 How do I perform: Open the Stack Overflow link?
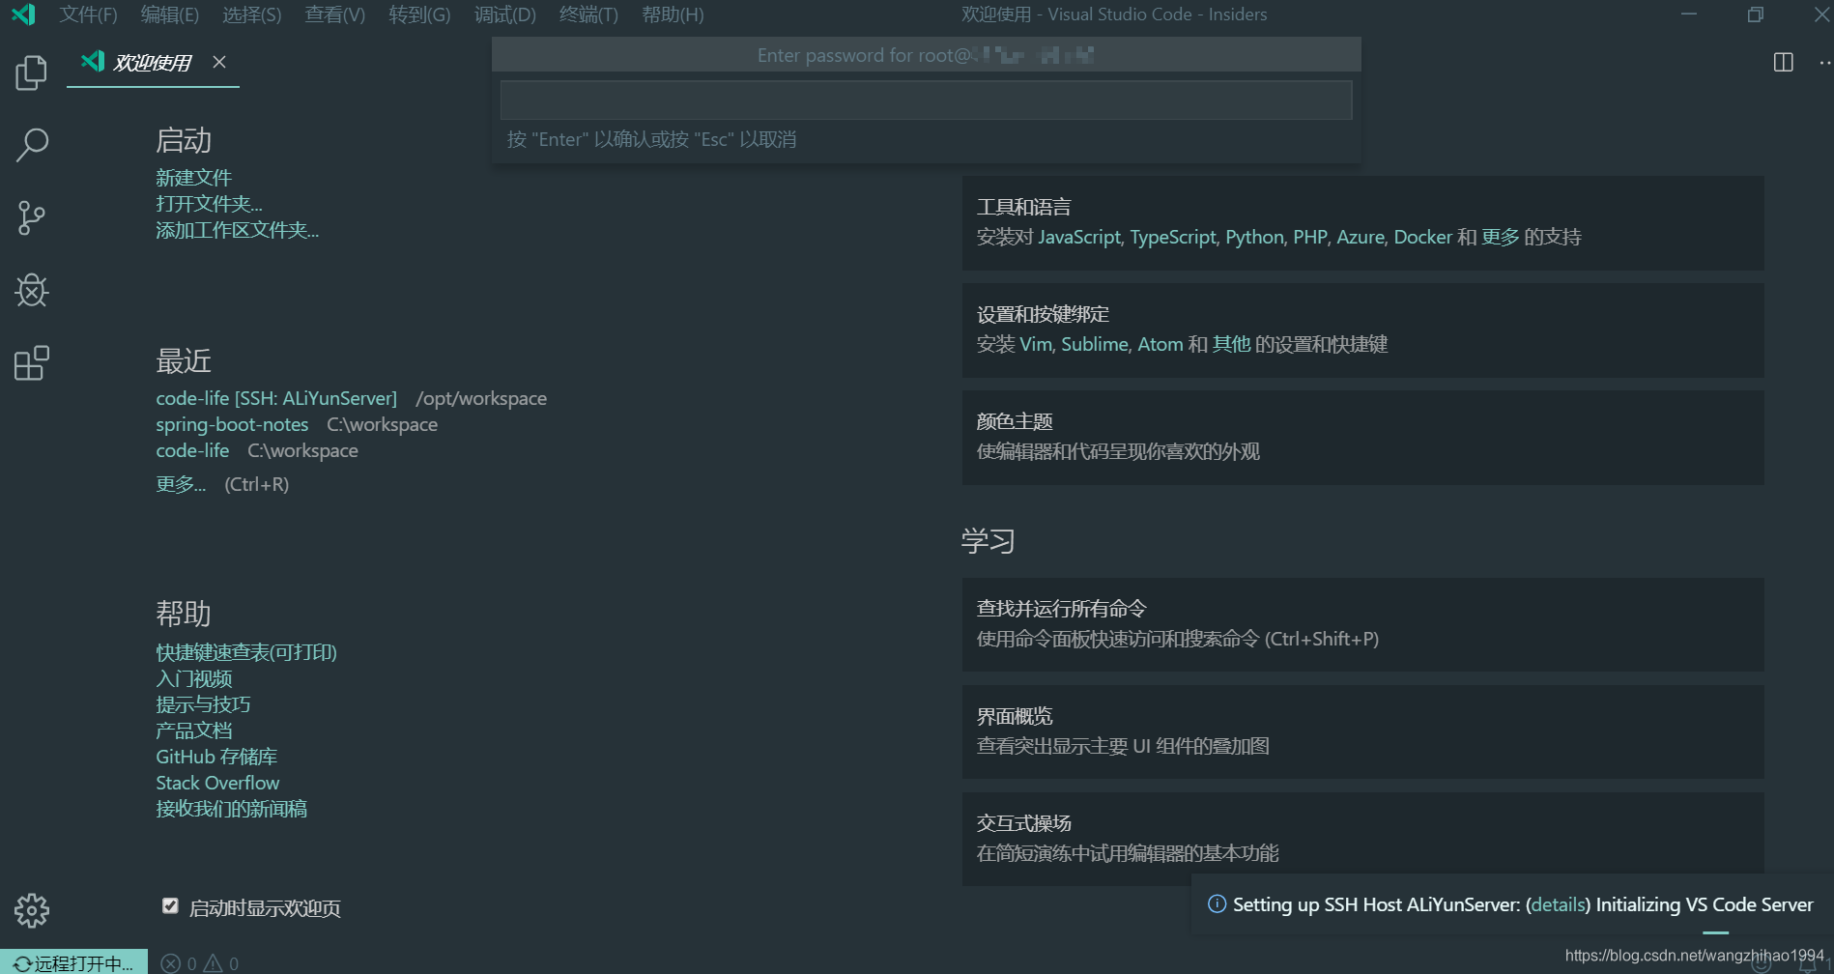click(x=217, y=783)
